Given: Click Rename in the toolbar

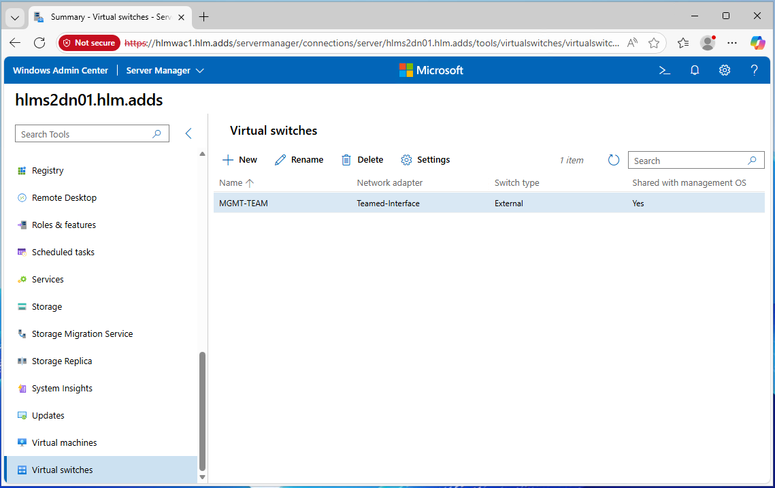Looking at the screenshot, I should pos(299,160).
